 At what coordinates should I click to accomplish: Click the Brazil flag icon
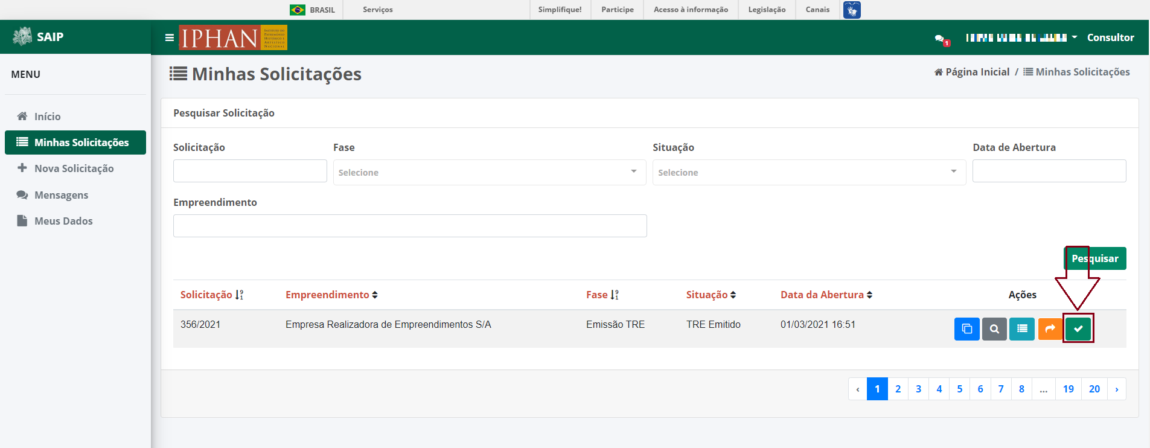pos(297,10)
